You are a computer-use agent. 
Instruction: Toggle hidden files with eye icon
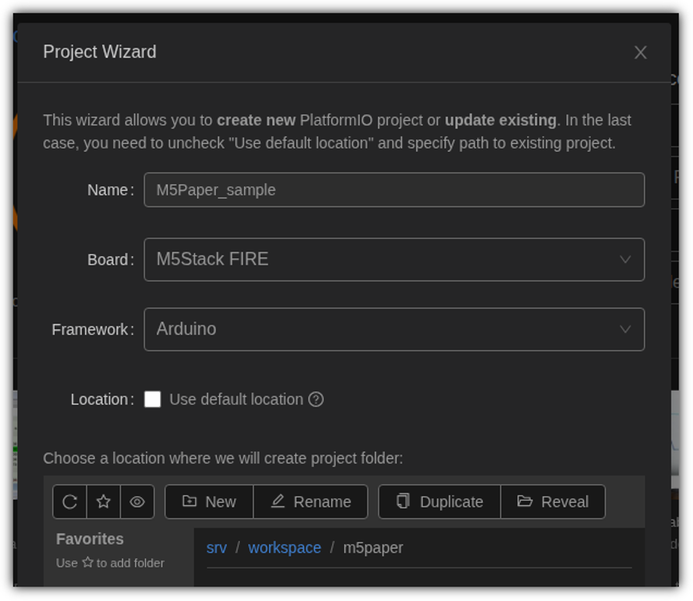point(138,501)
